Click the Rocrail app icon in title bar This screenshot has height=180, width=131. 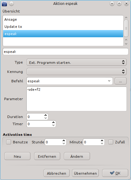4,4
